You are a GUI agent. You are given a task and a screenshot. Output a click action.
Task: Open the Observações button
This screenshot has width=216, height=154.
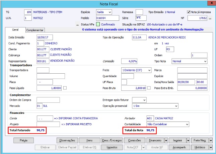point(67,141)
